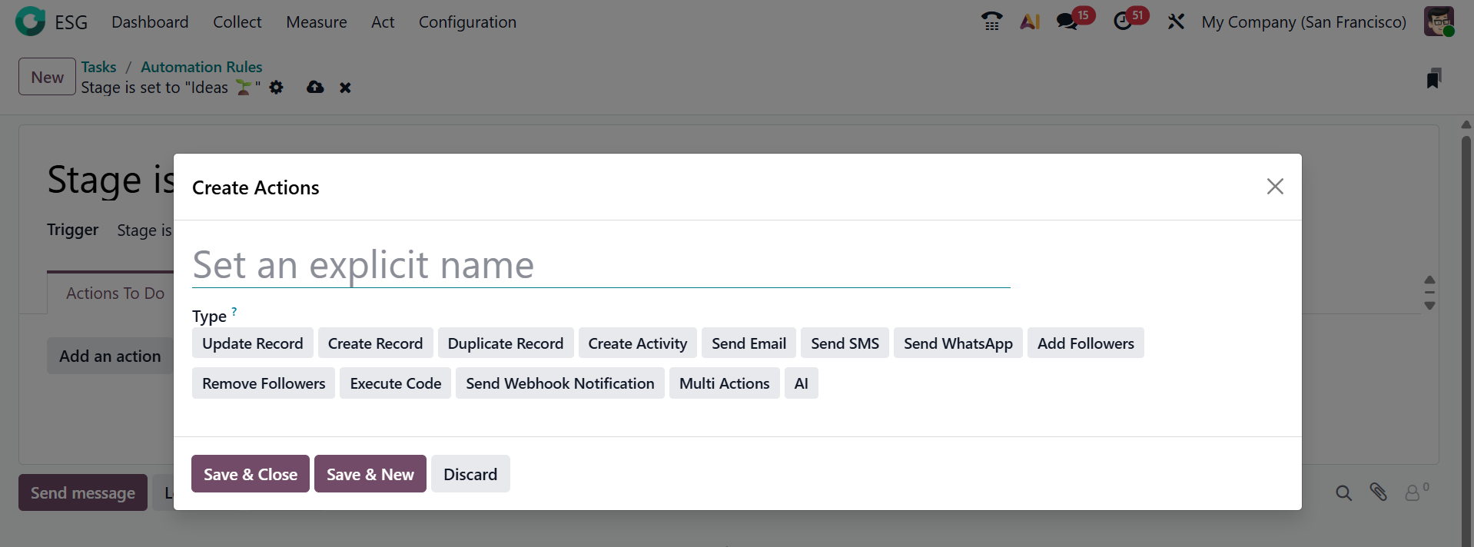Go to Automation Rules breadcrumb
Viewport: 1474px width, 547px height.
[x=201, y=67]
